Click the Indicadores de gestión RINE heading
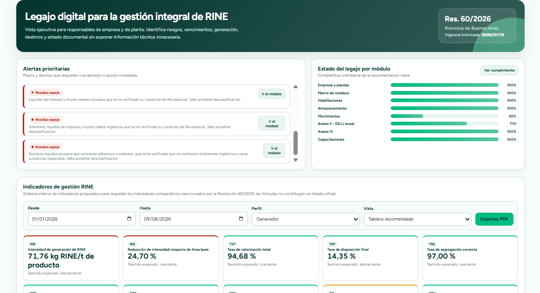 [x=58, y=187]
